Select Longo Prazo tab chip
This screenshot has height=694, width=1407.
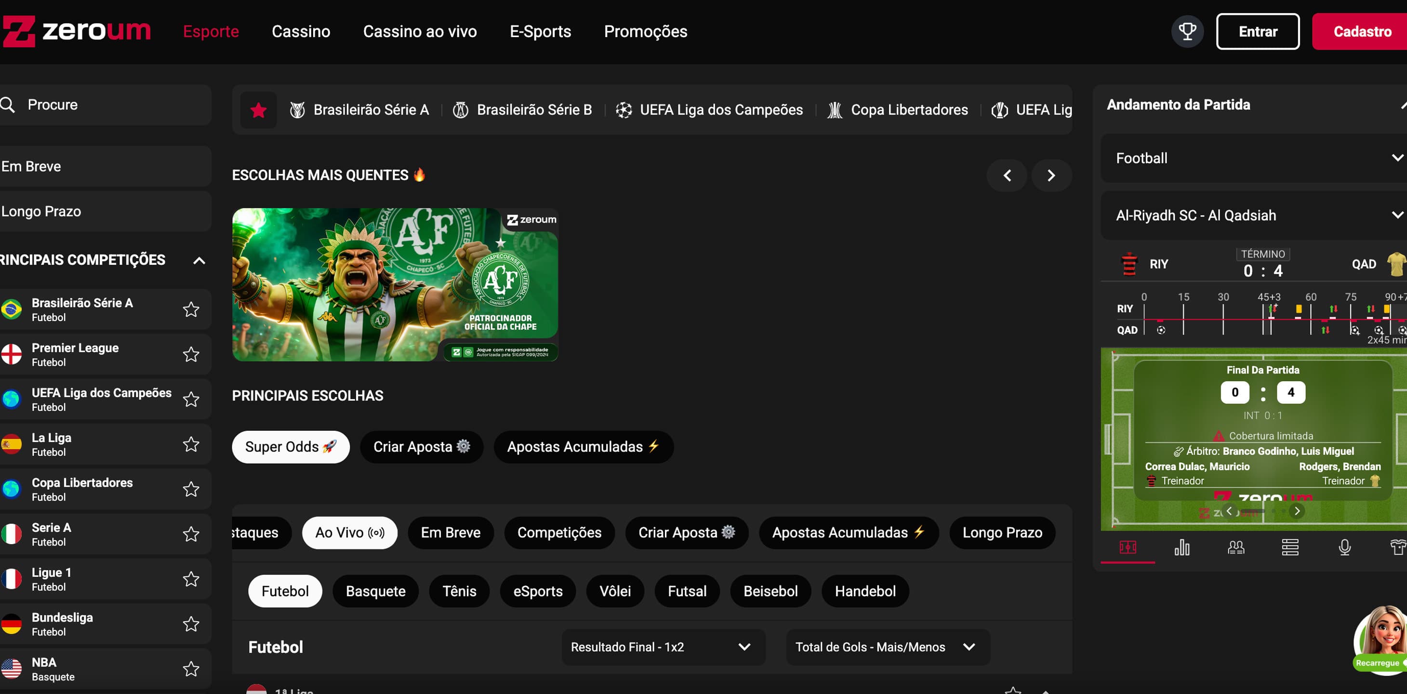click(x=1002, y=533)
